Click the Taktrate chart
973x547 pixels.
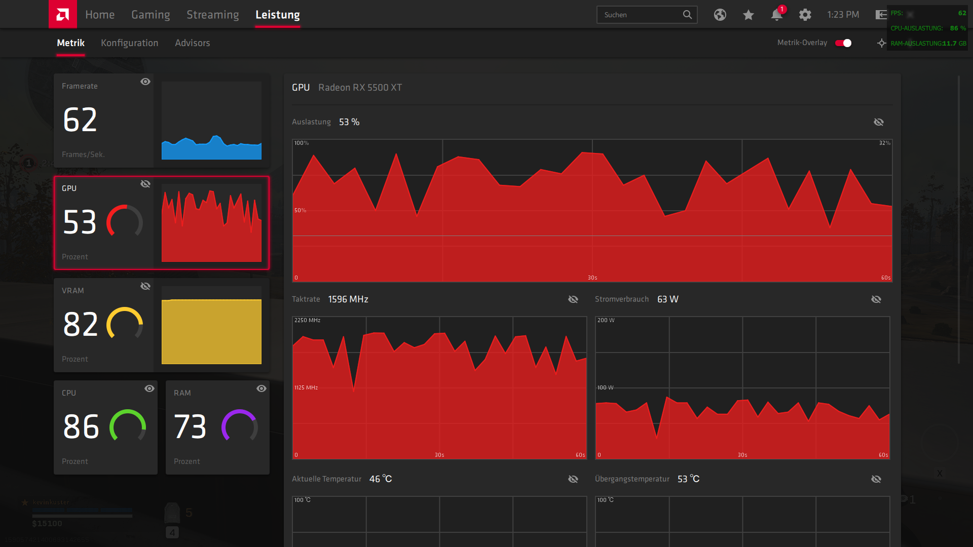(x=439, y=388)
